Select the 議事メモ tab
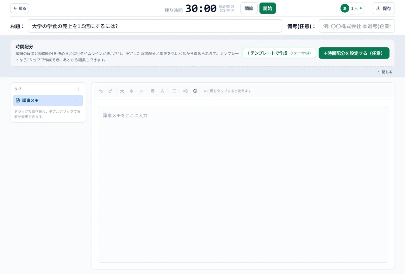The width and height of the screenshot is (405, 274). [48, 100]
